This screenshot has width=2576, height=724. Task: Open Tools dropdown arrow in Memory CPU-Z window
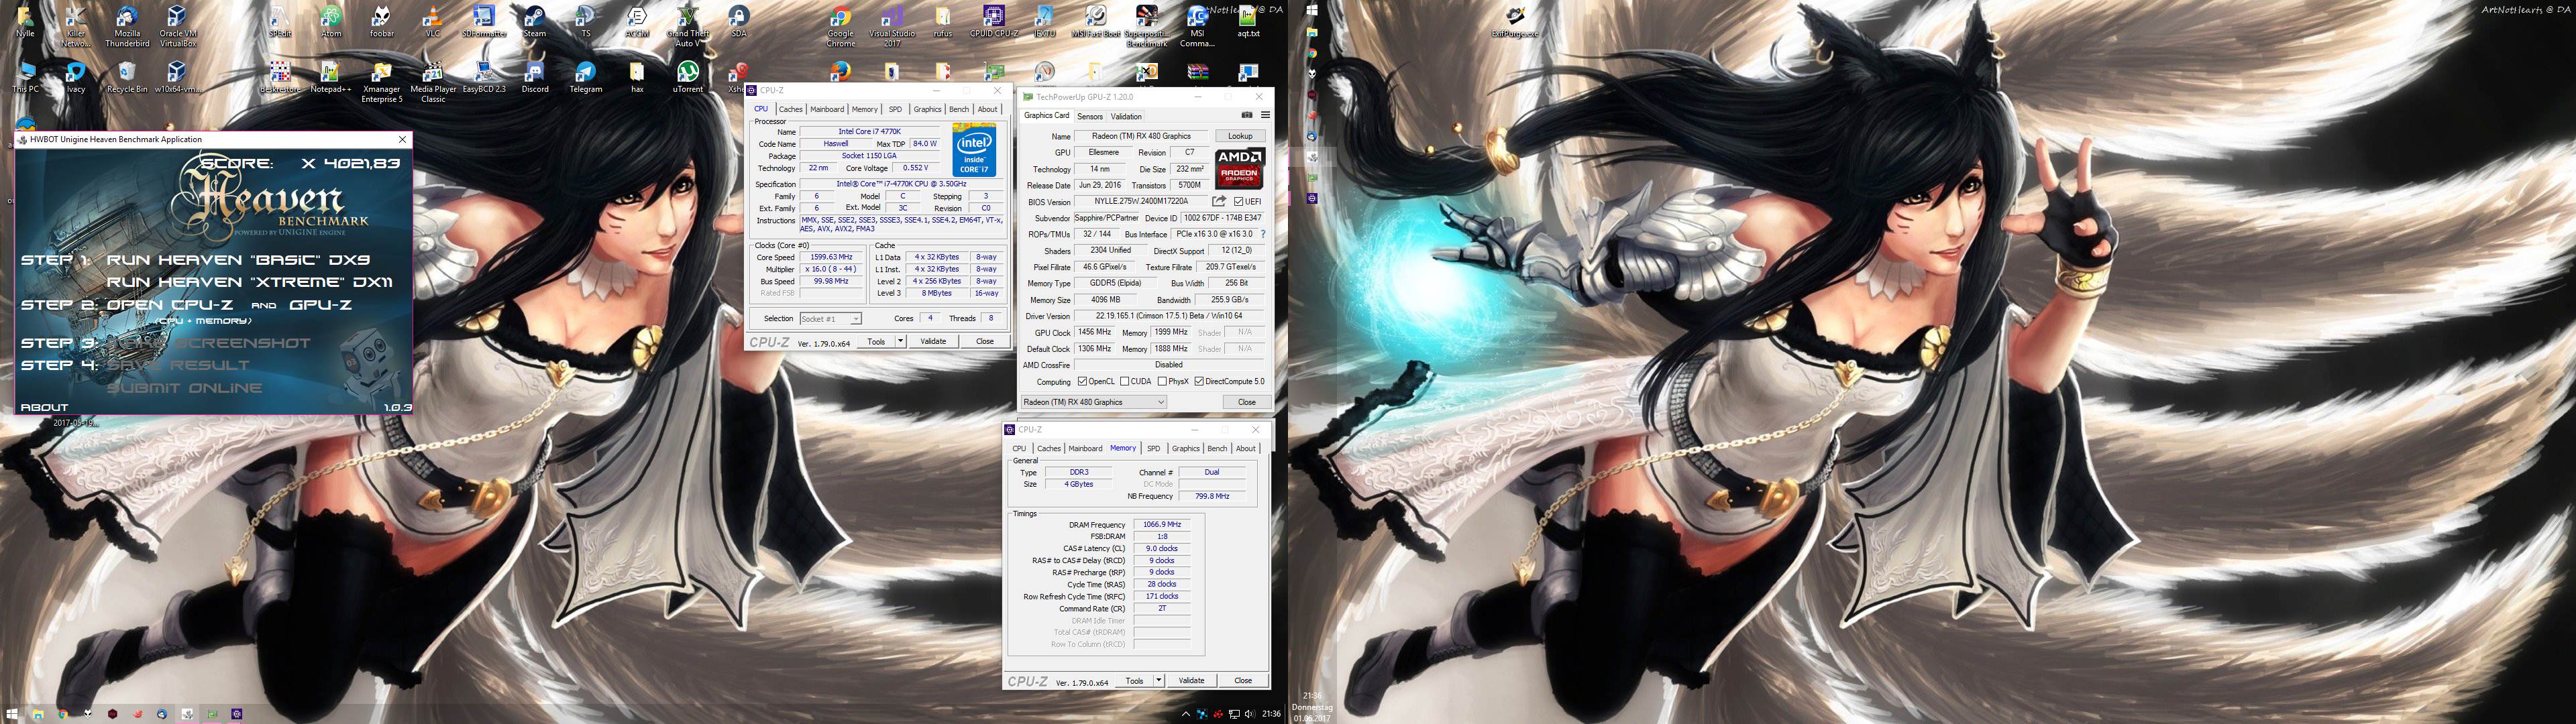(x=1158, y=680)
